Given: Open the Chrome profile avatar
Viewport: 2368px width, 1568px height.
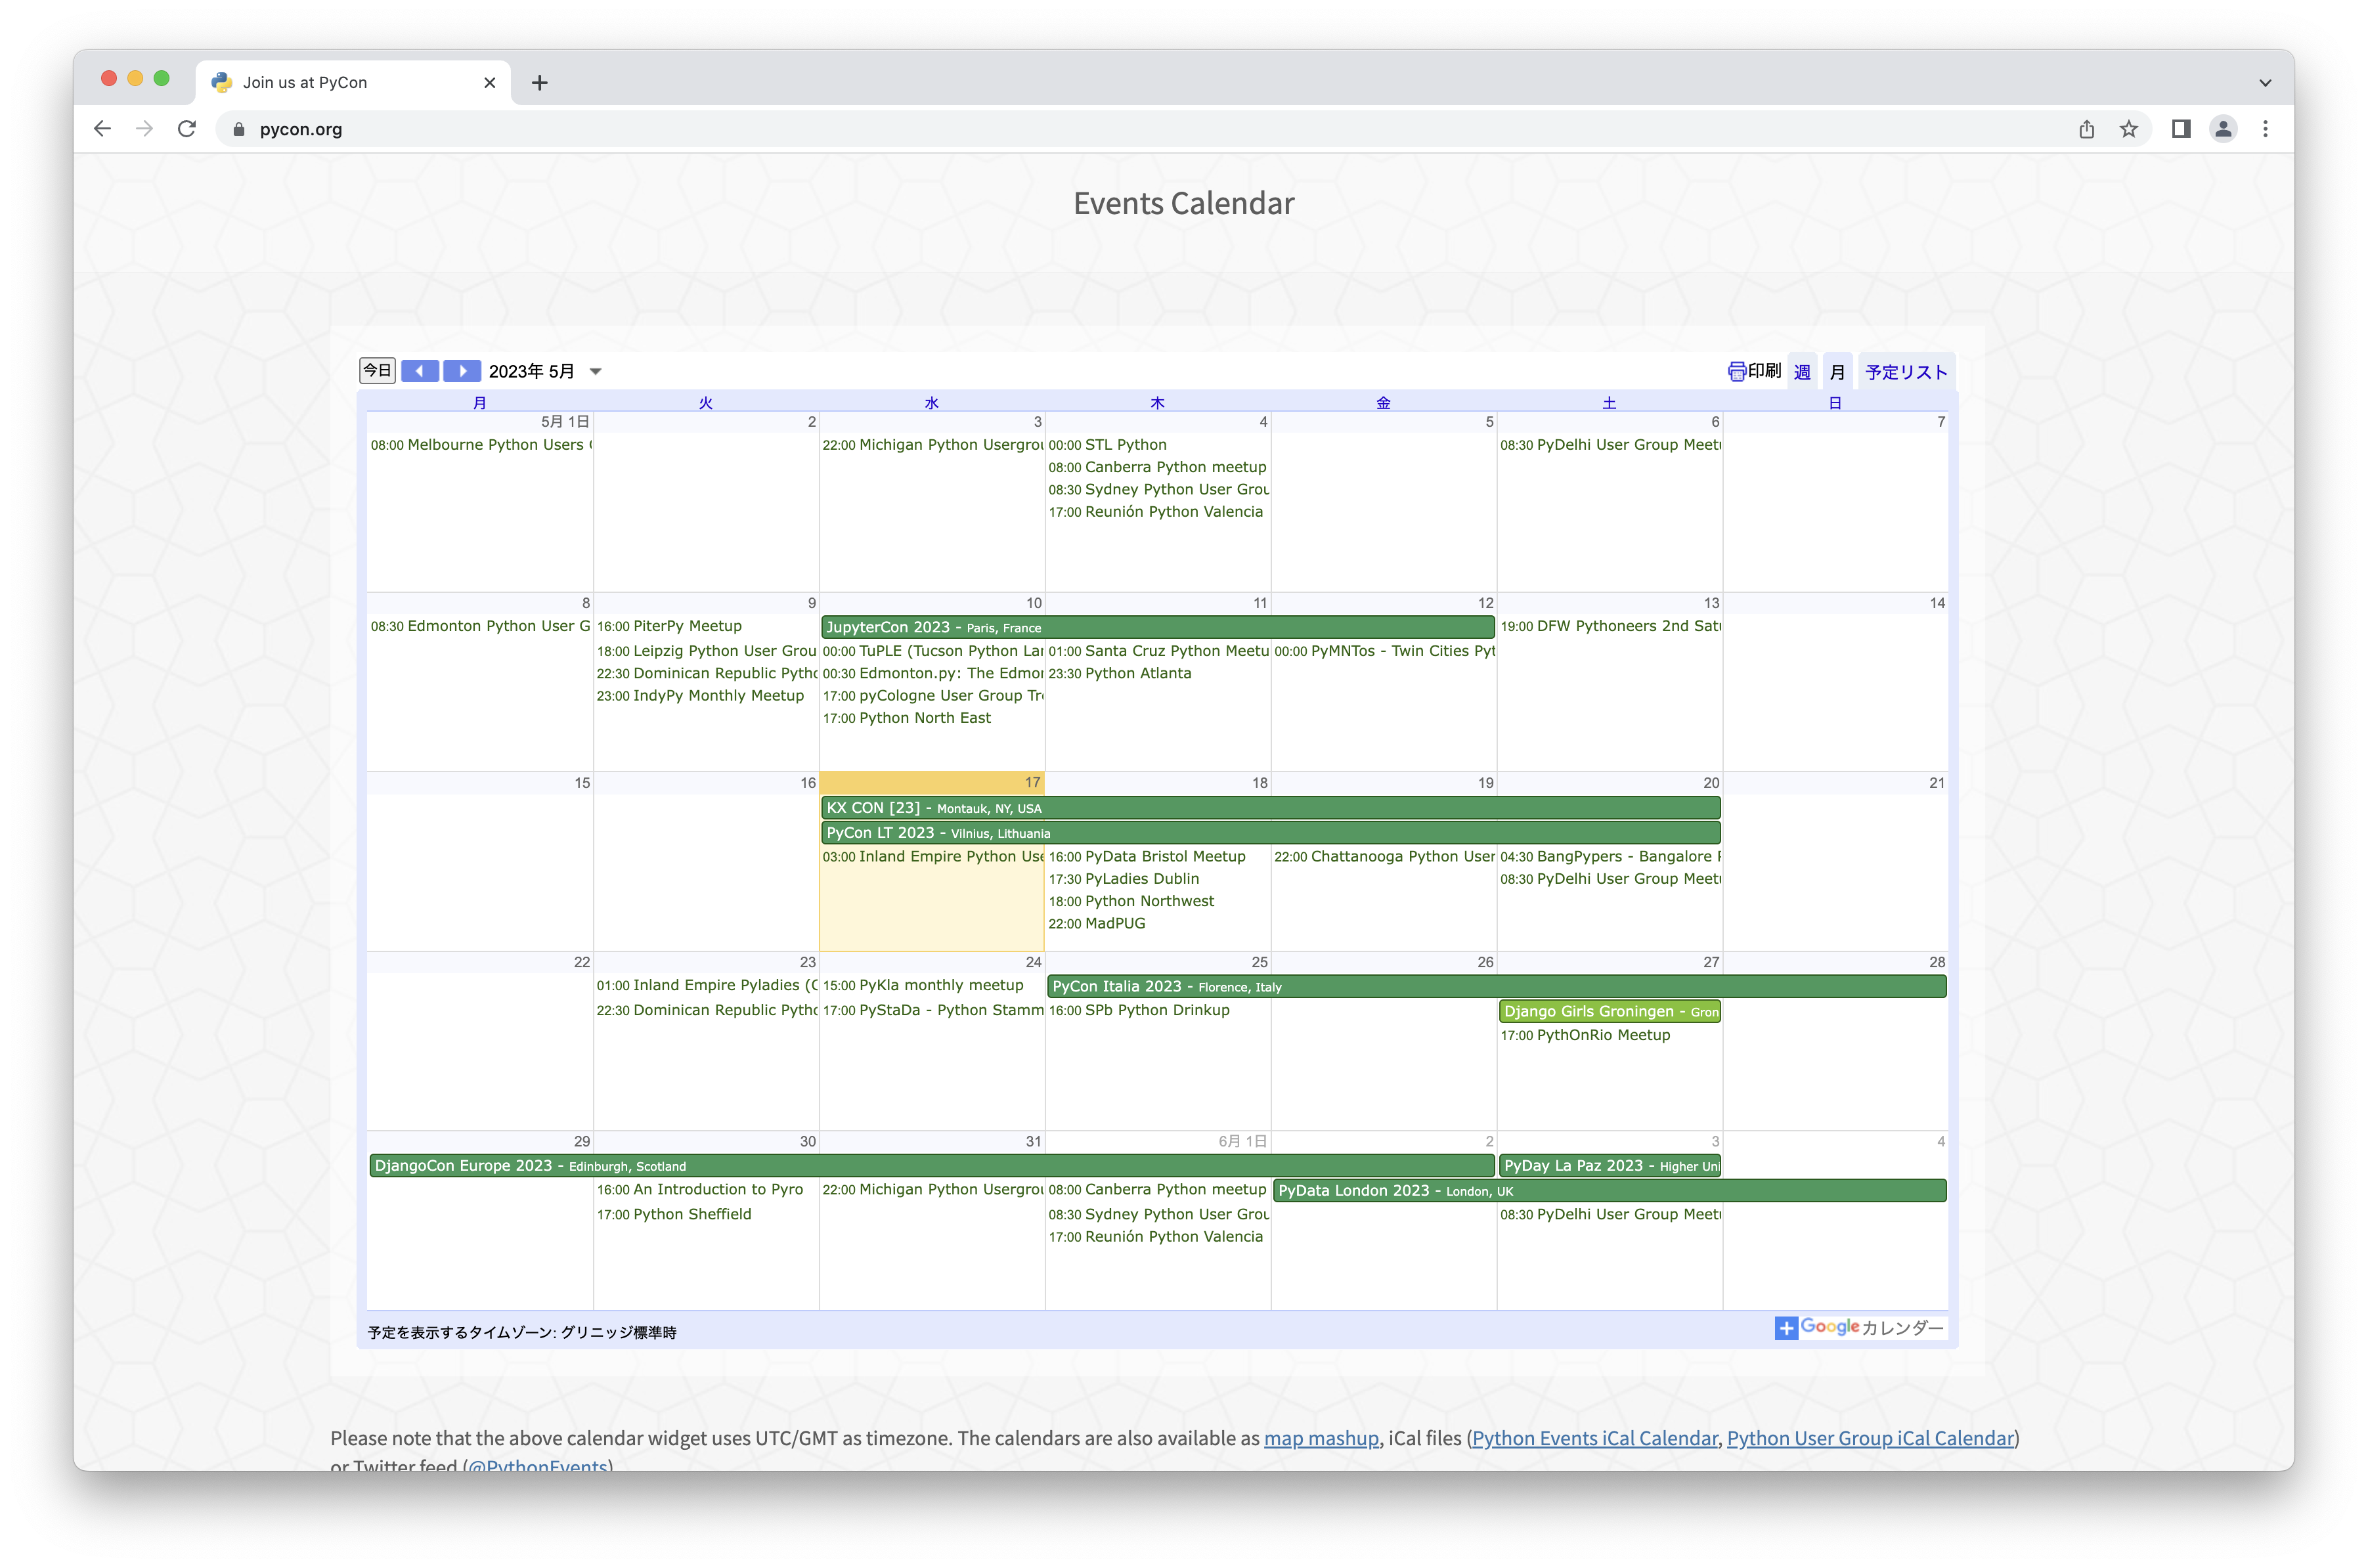Looking at the screenshot, I should [2223, 129].
